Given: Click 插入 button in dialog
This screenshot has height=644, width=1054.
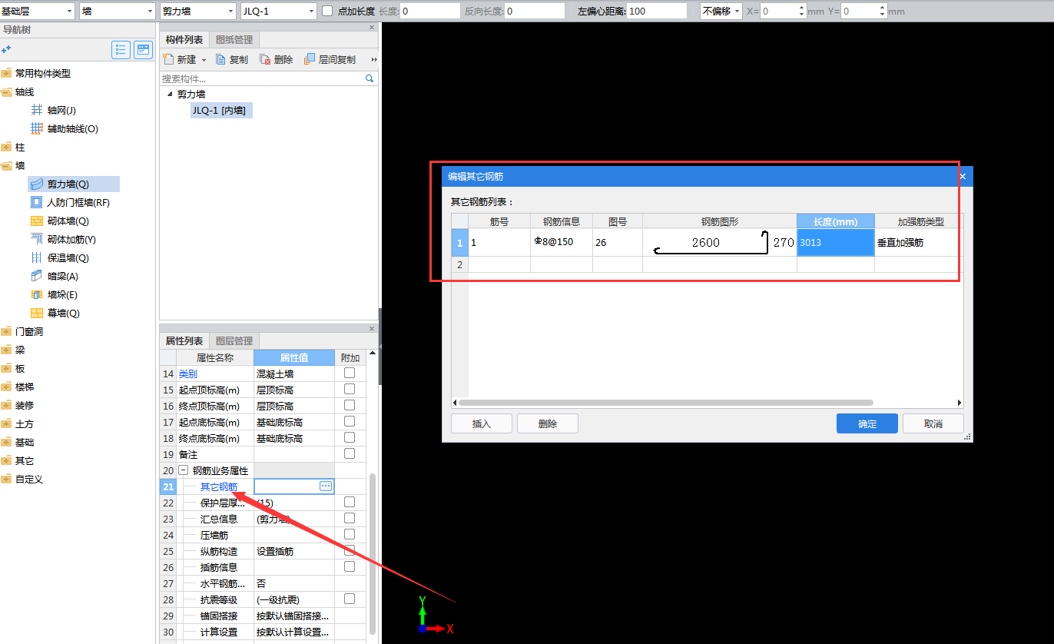Looking at the screenshot, I should point(482,423).
